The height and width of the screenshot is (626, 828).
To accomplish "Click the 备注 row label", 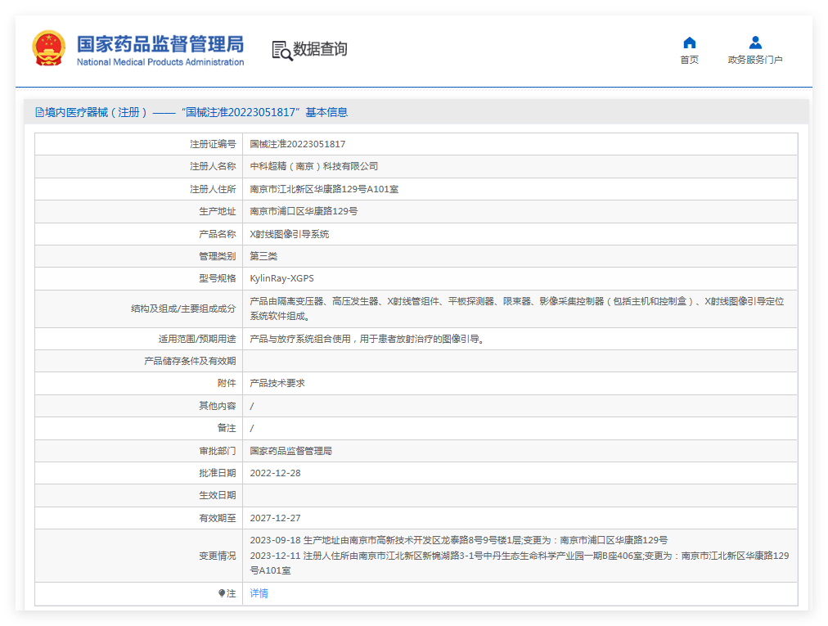I will click(227, 428).
